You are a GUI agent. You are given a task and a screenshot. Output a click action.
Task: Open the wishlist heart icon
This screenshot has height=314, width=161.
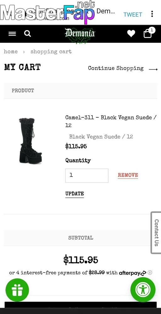pyautogui.click(x=131, y=34)
